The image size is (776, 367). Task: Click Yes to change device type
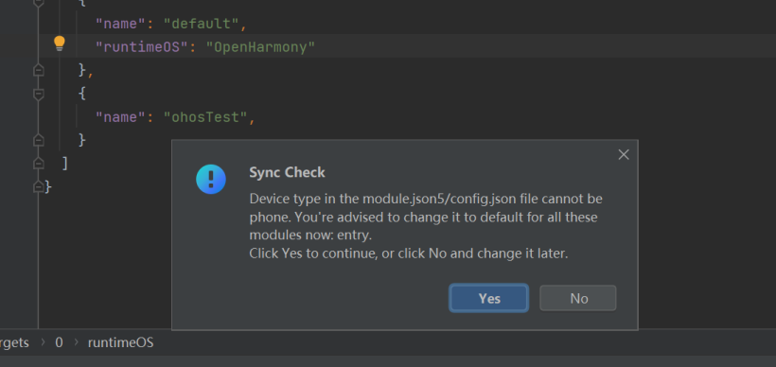488,298
